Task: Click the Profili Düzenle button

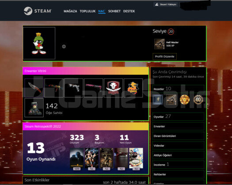Action: pyautogui.click(x=164, y=56)
